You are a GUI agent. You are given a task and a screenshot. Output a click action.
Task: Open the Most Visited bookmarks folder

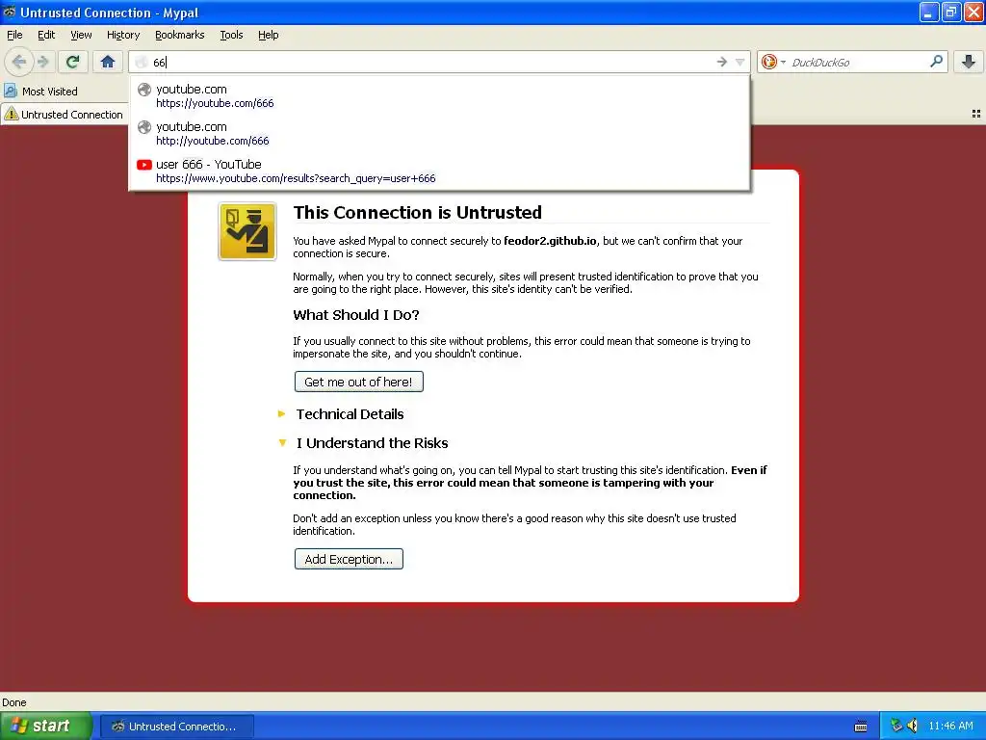(x=41, y=92)
